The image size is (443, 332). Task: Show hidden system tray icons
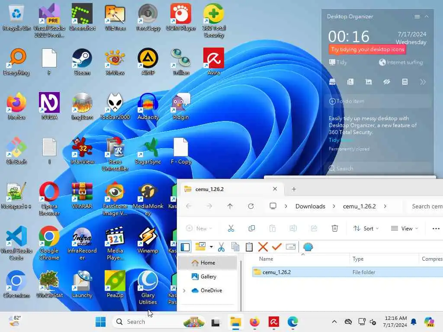334,322
